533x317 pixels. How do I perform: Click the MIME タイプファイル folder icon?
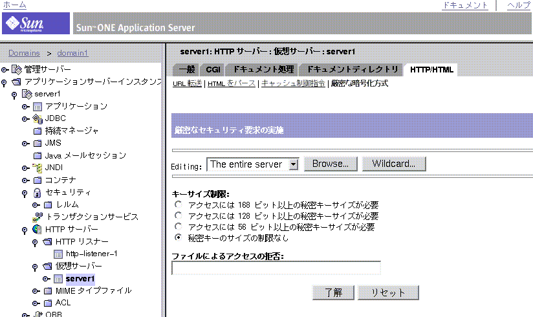point(48,291)
